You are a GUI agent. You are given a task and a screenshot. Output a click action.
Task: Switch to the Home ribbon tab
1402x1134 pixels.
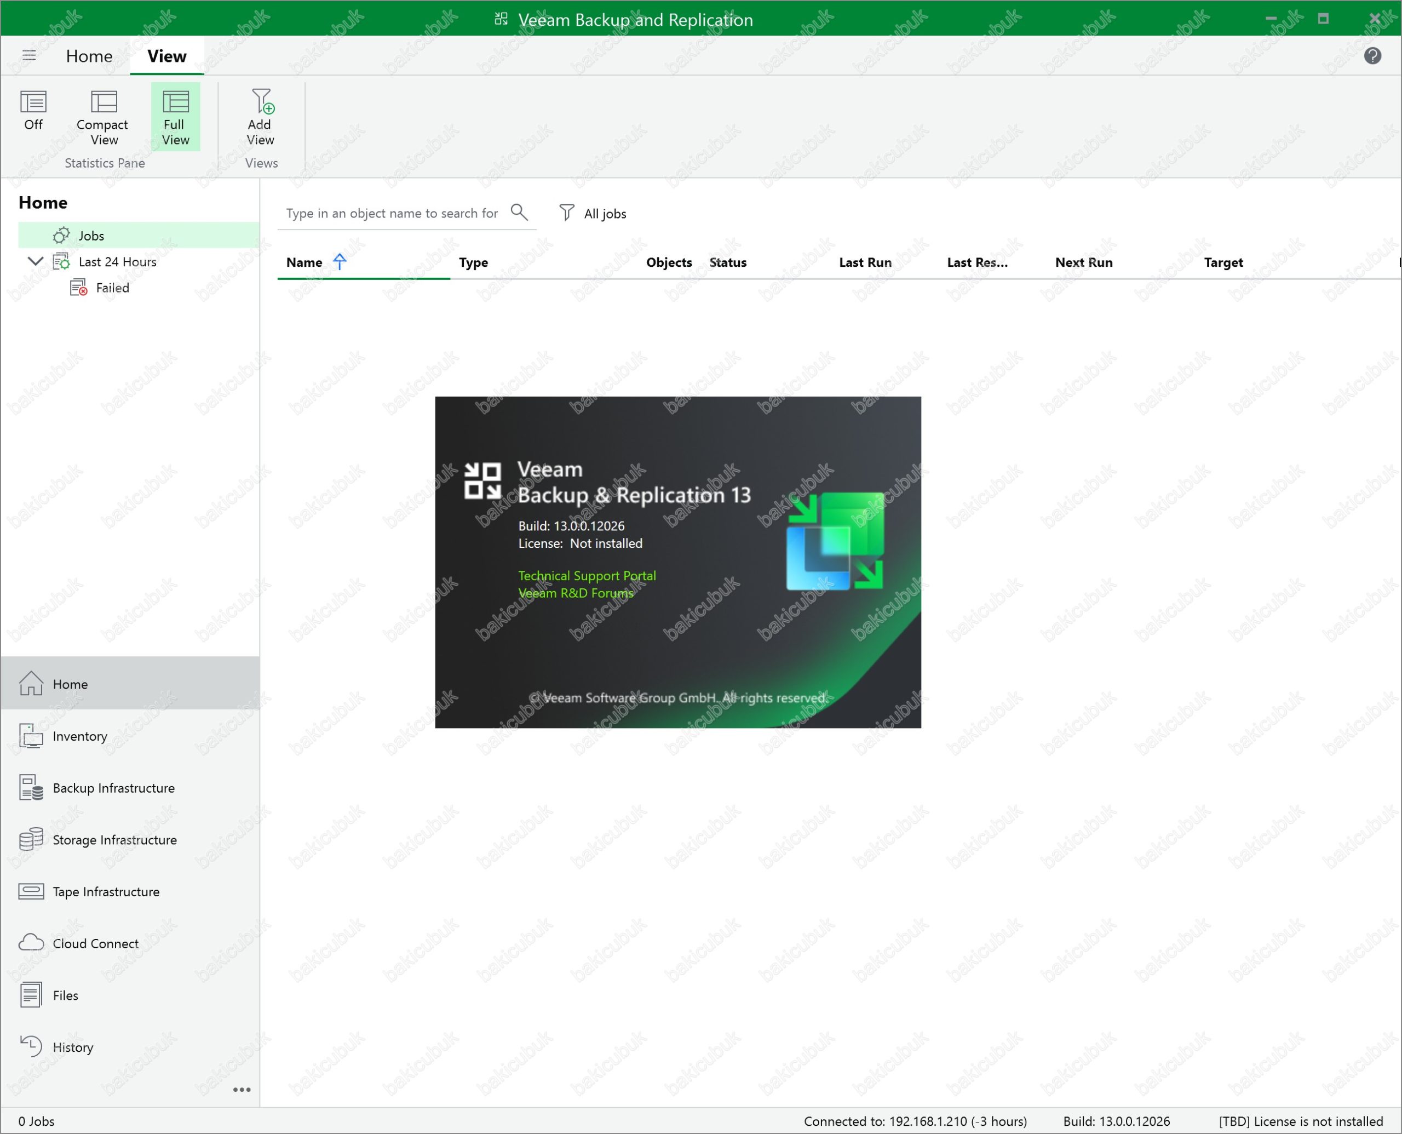pos(89,56)
